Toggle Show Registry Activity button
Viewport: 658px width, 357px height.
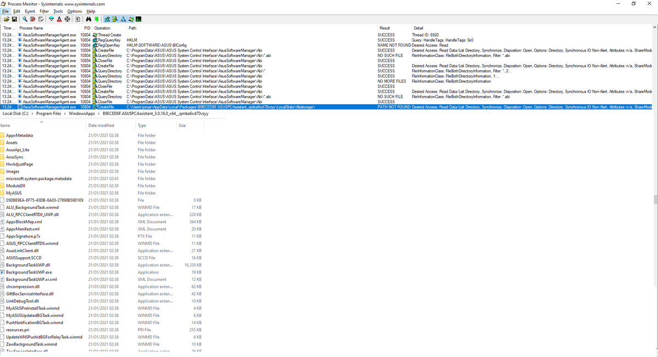click(x=107, y=19)
